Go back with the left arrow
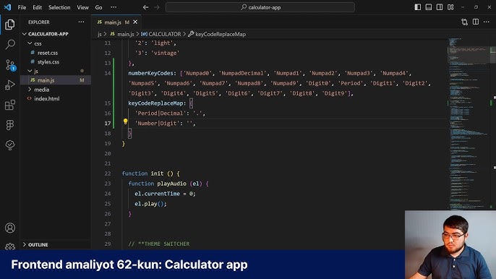This screenshot has width=496, height=279. [x=145, y=7]
